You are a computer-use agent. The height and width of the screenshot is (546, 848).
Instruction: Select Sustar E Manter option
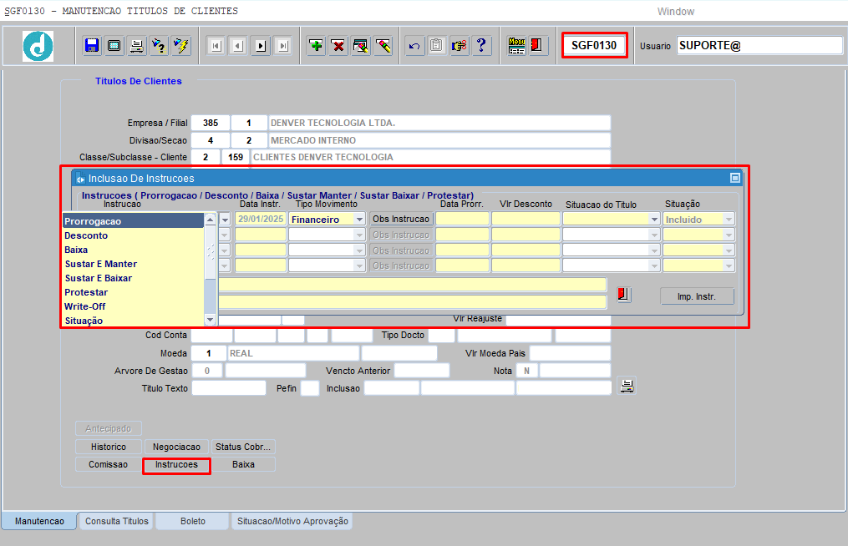point(133,264)
